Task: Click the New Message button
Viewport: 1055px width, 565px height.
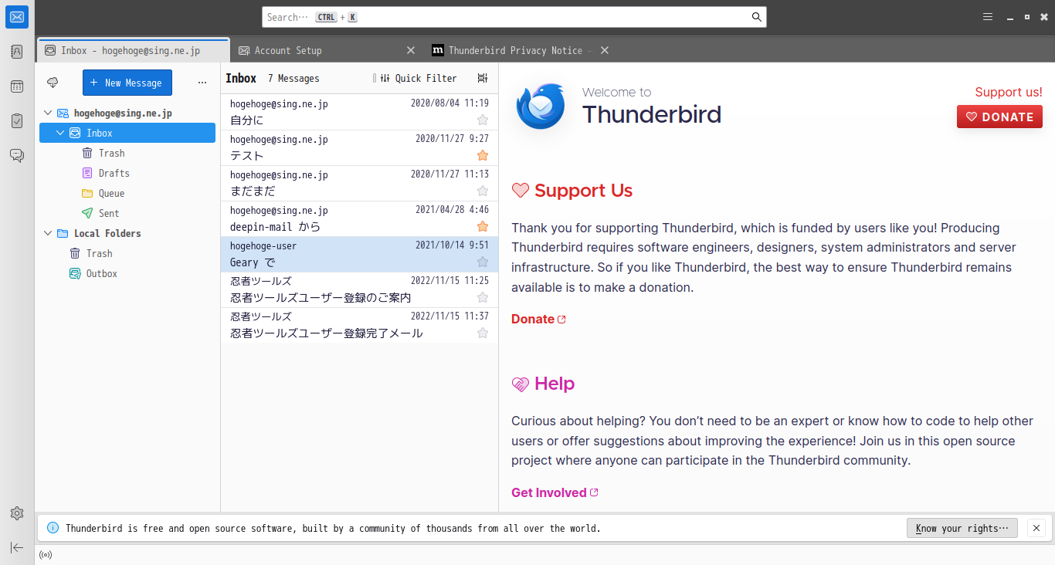Action: (x=127, y=83)
